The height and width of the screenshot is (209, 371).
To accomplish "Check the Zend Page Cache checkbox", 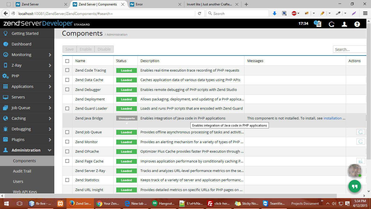I will coord(67,161).
